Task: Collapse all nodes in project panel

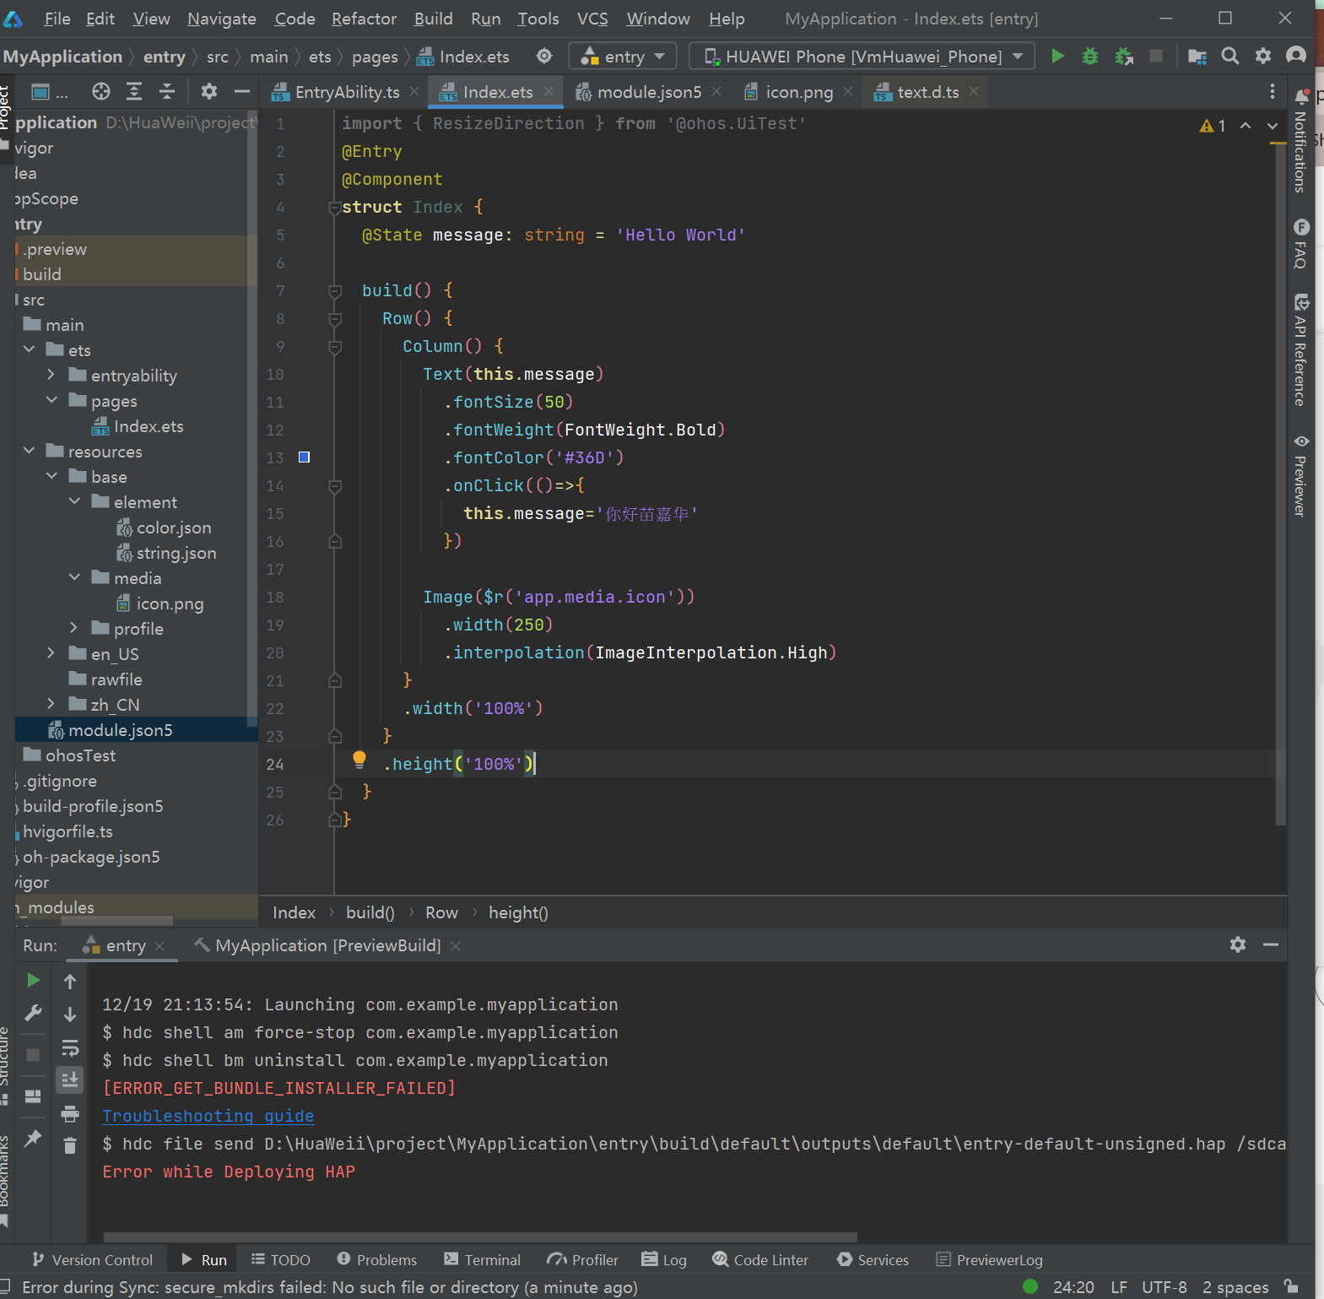Action: pyautogui.click(x=167, y=91)
